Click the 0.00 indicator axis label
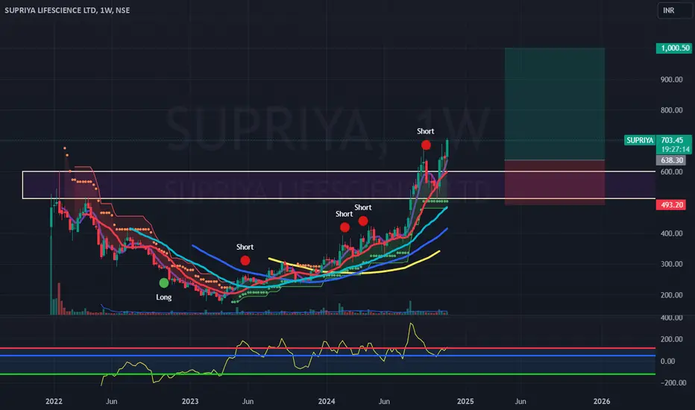The width and height of the screenshot is (695, 410). (x=667, y=362)
